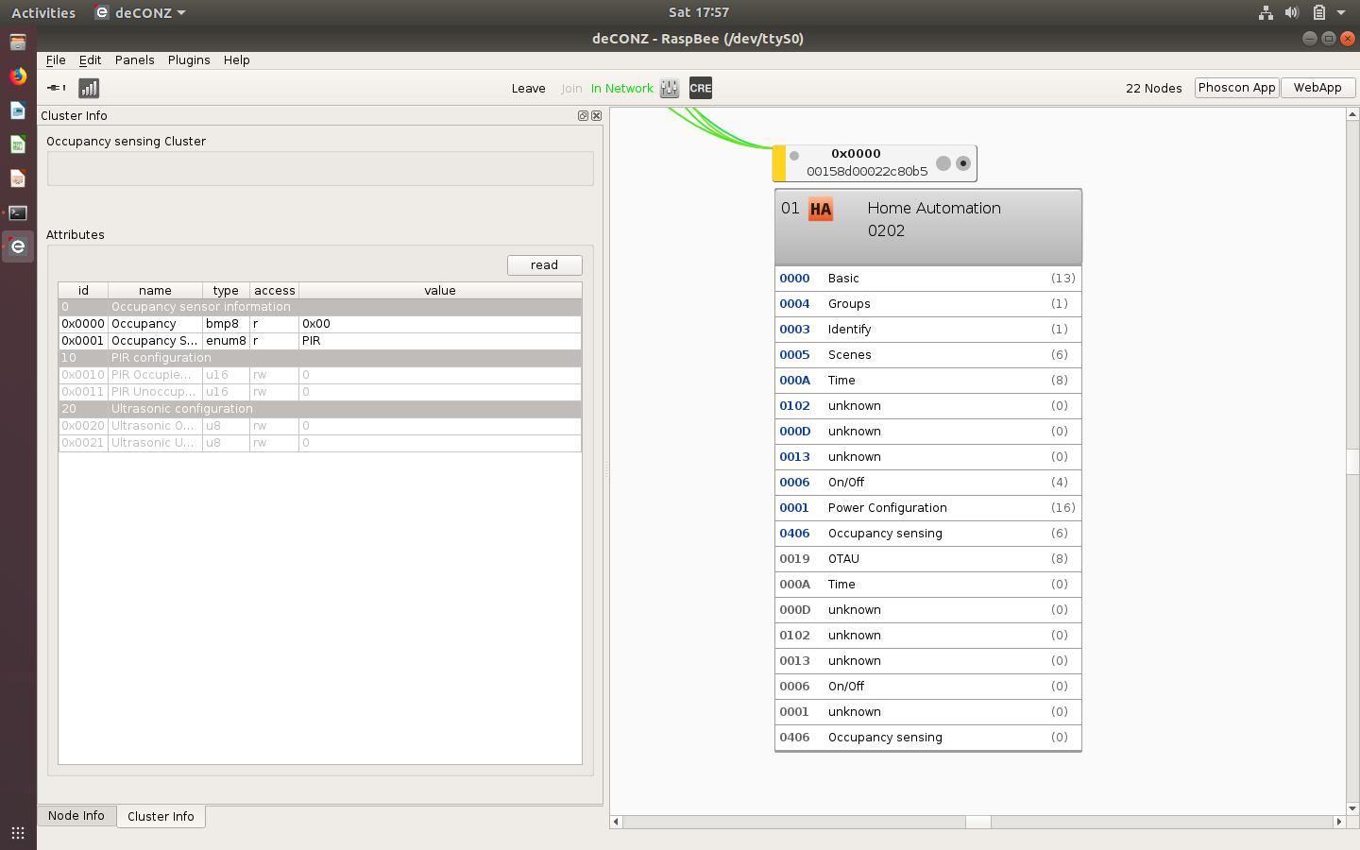Sort attributes by the id column header
Screen dimensions: 1360x850
[x=83, y=290]
